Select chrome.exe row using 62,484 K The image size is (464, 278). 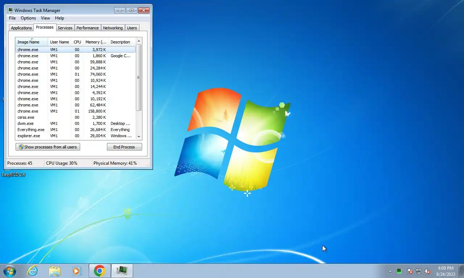75,105
